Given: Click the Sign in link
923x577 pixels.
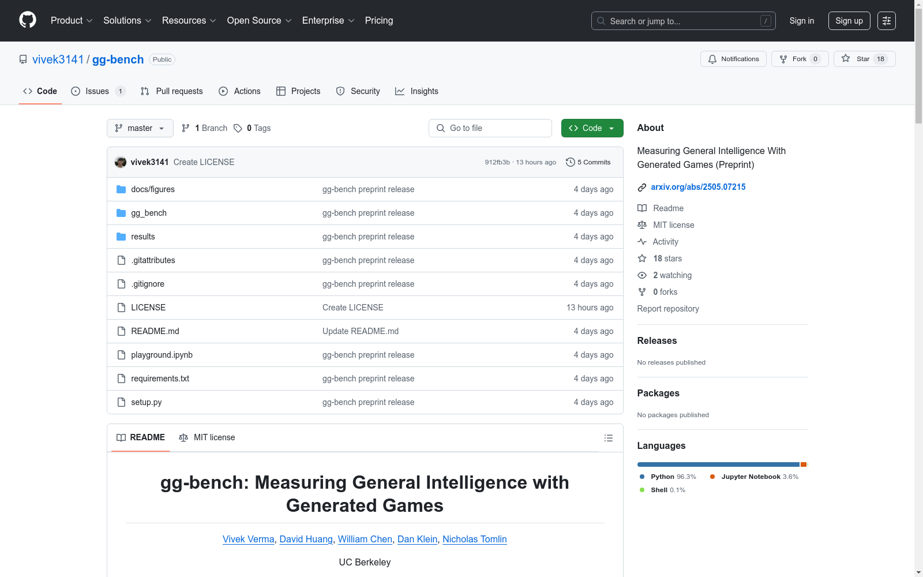Looking at the screenshot, I should tap(802, 21).
